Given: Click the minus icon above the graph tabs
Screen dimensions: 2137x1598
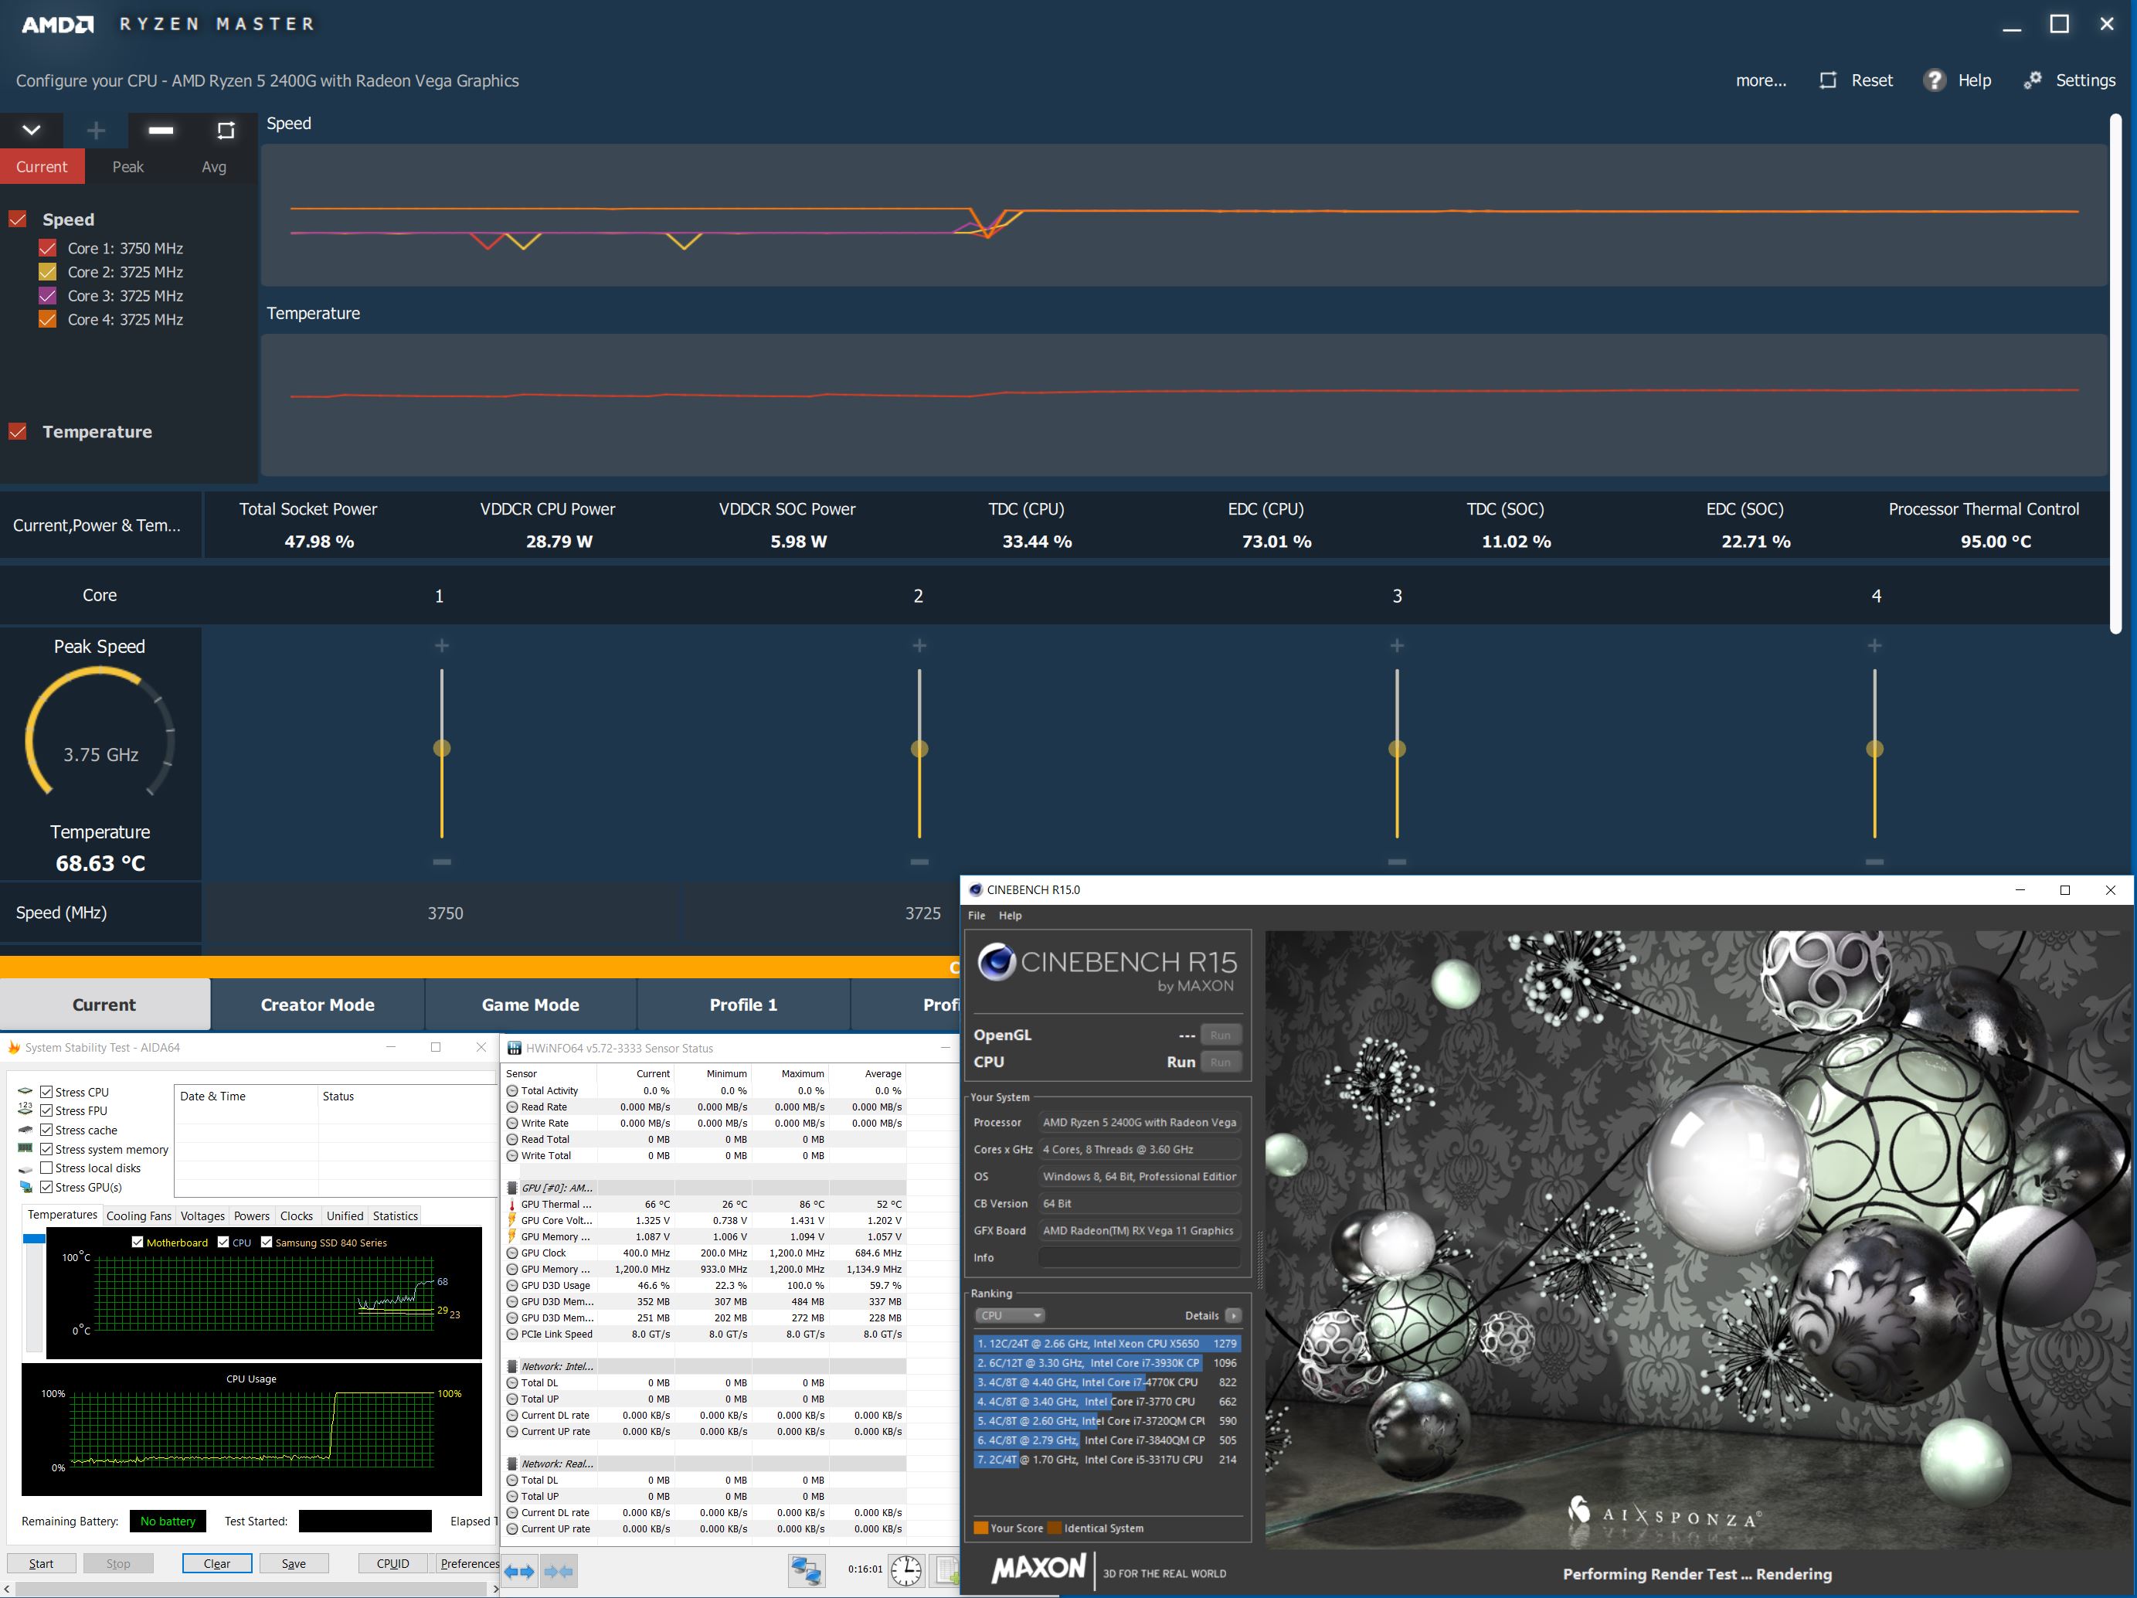Looking at the screenshot, I should (161, 131).
